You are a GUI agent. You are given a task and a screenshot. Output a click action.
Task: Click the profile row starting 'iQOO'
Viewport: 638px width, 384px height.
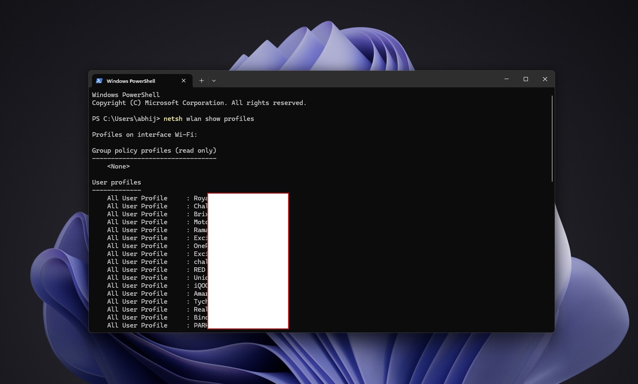click(x=157, y=286)
